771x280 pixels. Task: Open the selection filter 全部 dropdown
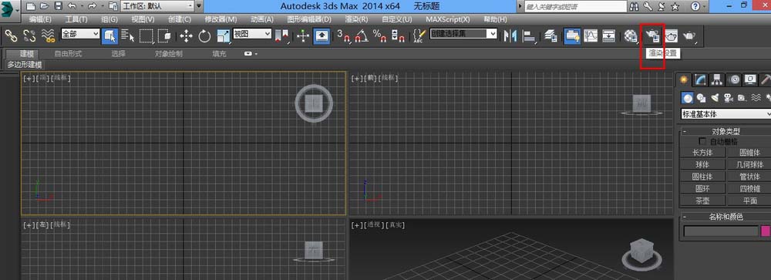point(80,33)
